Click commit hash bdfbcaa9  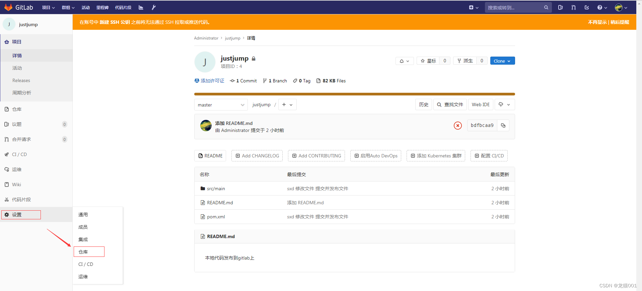click(482, 125)
